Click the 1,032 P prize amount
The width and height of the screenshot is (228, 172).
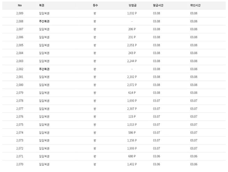[132, 13]
